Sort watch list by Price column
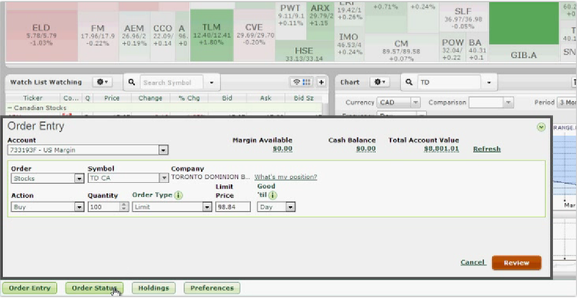 pyautogui.click(x=112, y=98)
